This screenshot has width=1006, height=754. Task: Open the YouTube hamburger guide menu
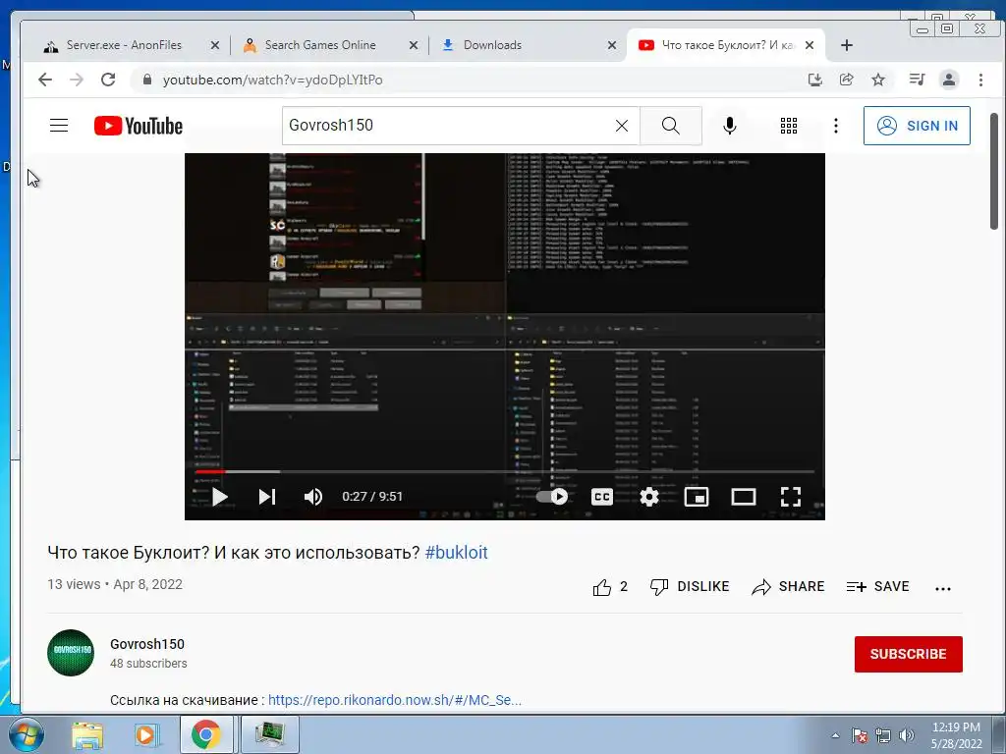click(x=59, y=125)
